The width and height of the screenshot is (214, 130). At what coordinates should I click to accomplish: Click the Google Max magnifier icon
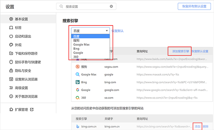click(78, 74)
